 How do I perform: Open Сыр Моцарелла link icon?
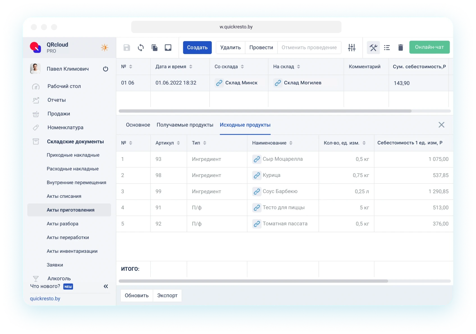257,159
